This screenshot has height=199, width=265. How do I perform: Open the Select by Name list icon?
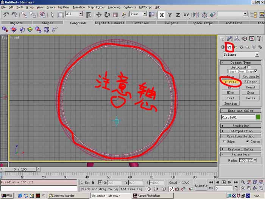89,15
